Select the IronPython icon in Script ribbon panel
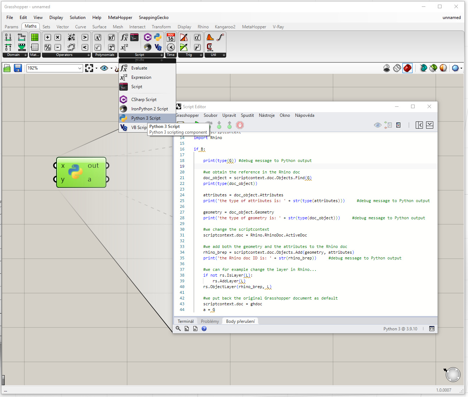Viewport: 468px width, 397px height. (148, 47)
